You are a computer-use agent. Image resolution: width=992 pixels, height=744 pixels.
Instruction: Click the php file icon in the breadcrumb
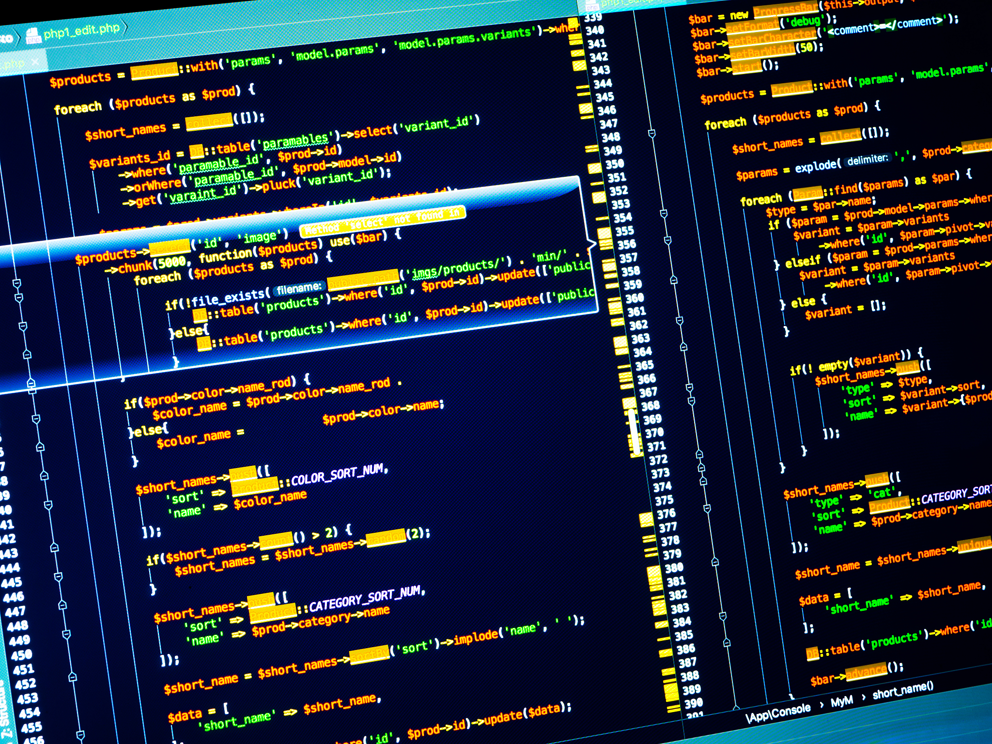tap(33, 35)
